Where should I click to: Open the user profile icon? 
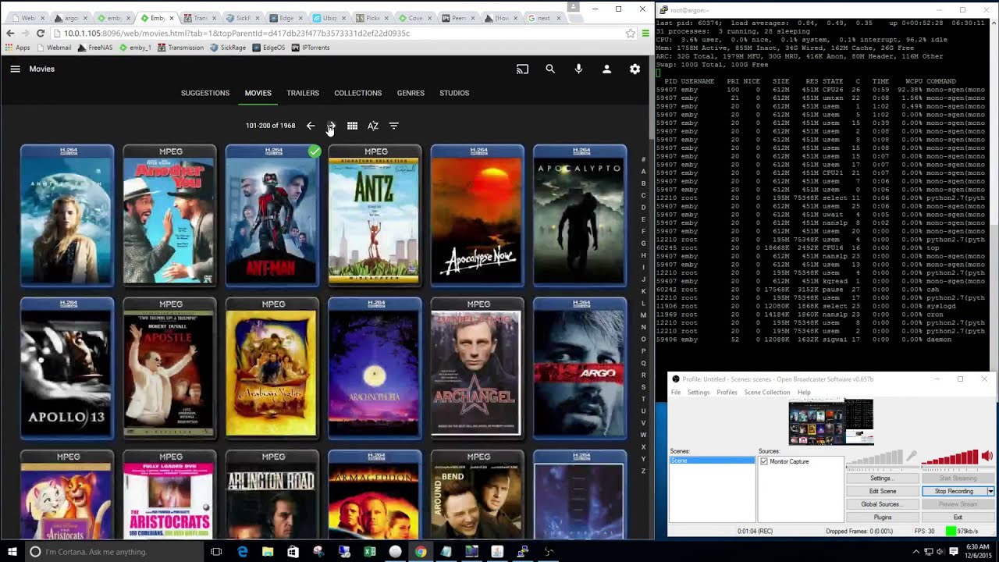[606, 69]
